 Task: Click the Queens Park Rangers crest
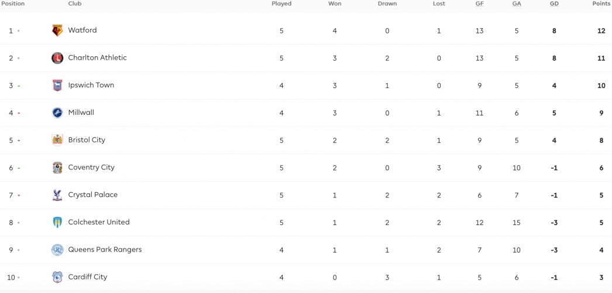point(57,250)
